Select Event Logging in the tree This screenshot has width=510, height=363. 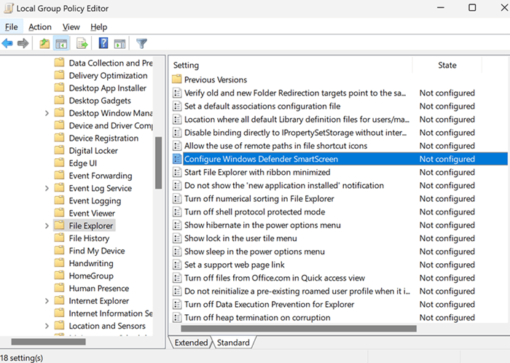tap(95, 200)
